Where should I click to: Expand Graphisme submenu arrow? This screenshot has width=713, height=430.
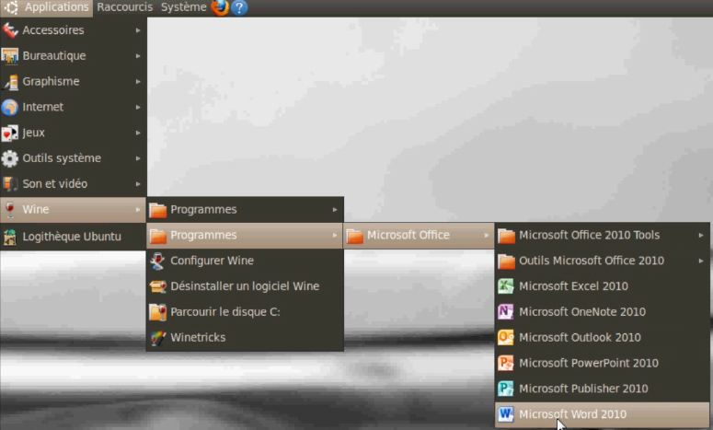[x=138, y=81]
